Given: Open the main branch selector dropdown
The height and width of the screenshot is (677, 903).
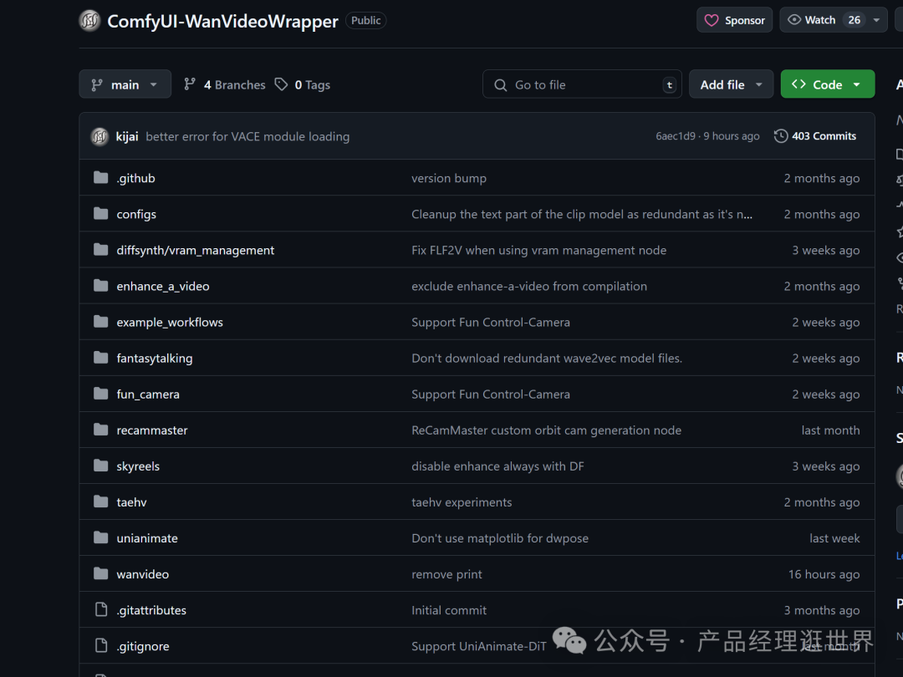Looking at the screenshot, I should coord(125,84).
